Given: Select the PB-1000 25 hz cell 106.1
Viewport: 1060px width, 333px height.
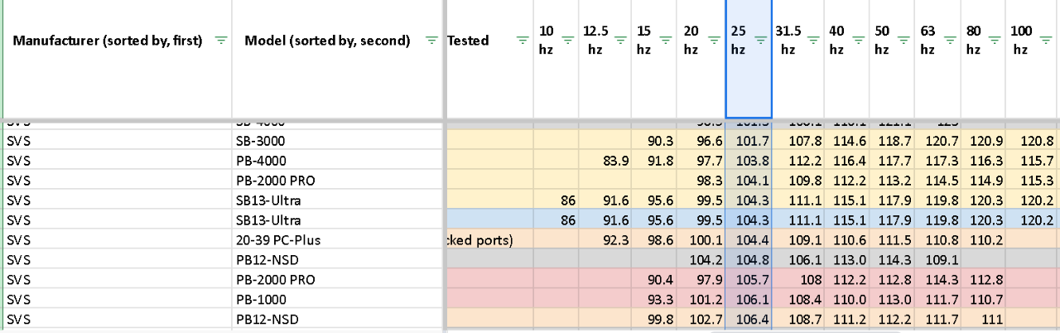Looking at the screenshot, I should pos(749,300).
